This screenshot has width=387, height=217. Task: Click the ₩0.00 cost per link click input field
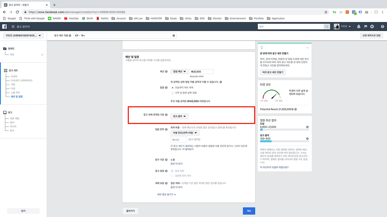pos(178,140)
